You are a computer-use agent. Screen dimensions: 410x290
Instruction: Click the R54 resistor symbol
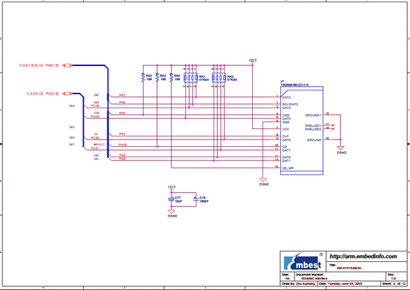click(171, 78)
